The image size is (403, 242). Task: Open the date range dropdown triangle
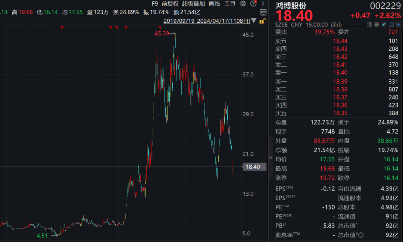pos(254,21)
